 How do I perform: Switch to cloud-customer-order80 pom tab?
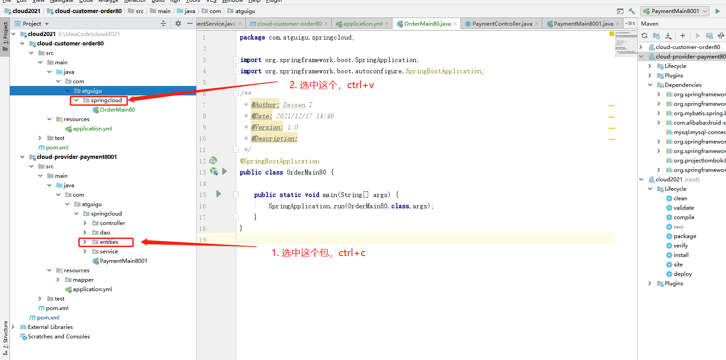point(289,23)
